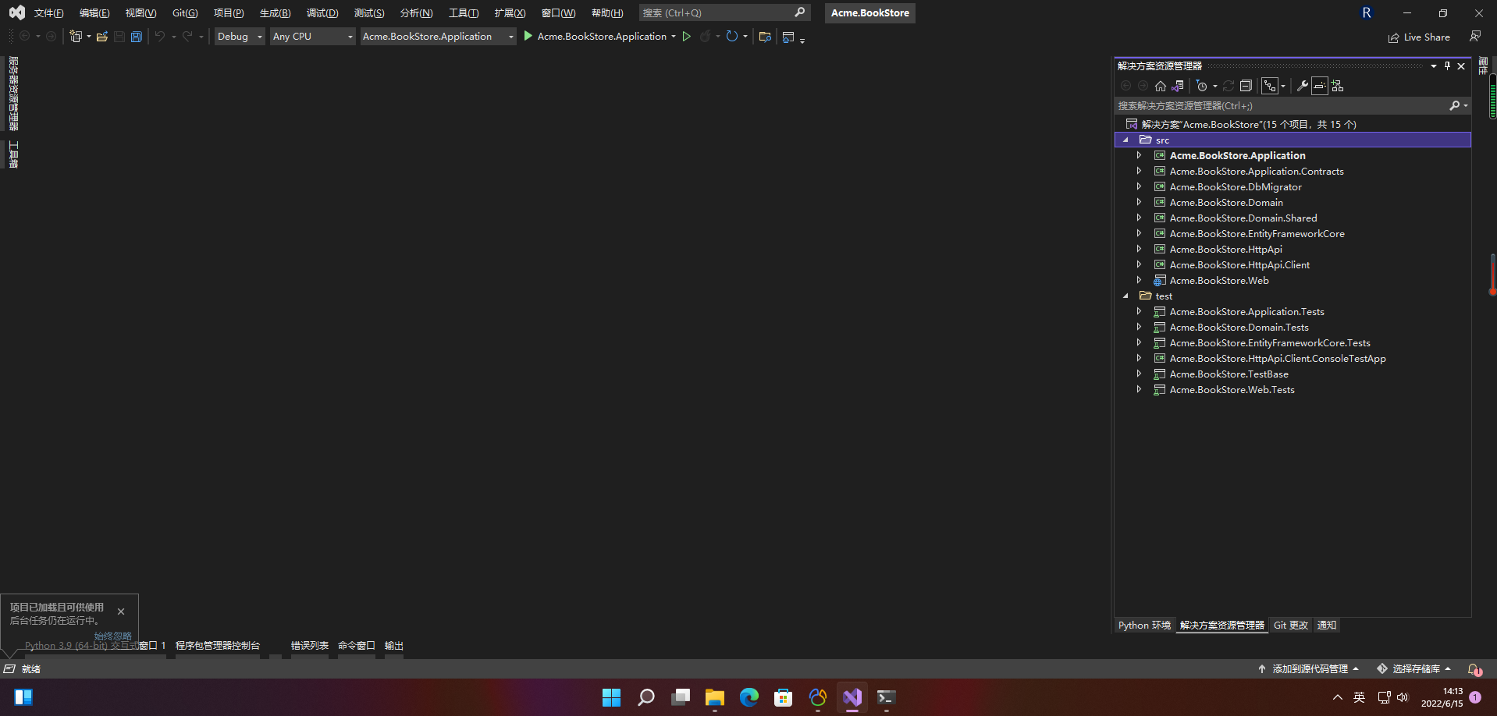Open the 调试(D) menu
The width and height of the screenshot is (1497, 716).
pos(322,13)
